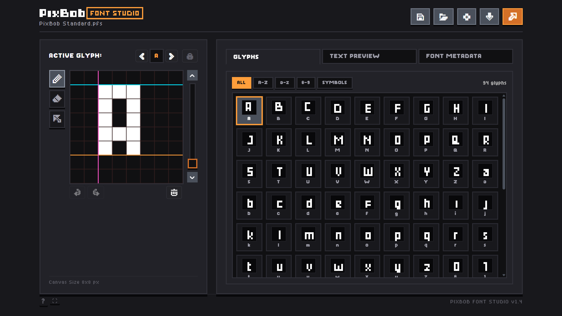Click the down chevron beside canvas
This screenshot has width=562, height=316.
192,177
